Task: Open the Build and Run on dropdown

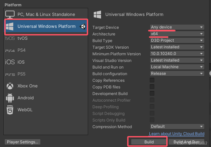Action: 177,67
